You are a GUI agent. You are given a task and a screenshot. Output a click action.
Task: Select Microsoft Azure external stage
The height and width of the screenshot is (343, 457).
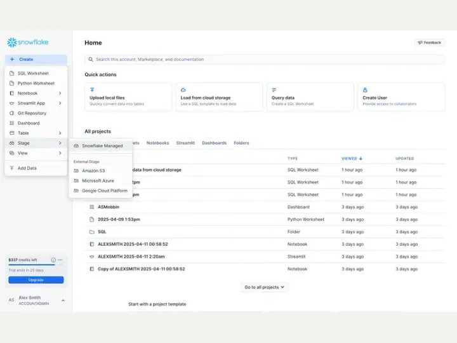[x=100, y=180]
